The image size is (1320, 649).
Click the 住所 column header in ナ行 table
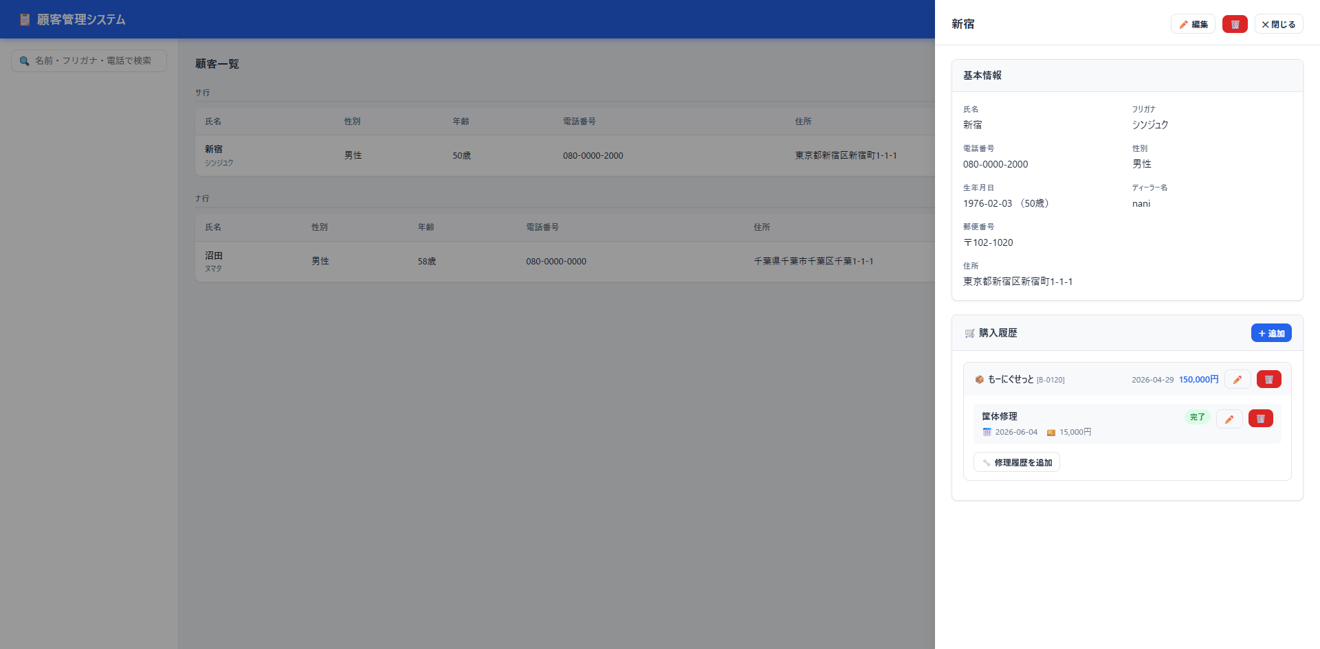(762, 227)
